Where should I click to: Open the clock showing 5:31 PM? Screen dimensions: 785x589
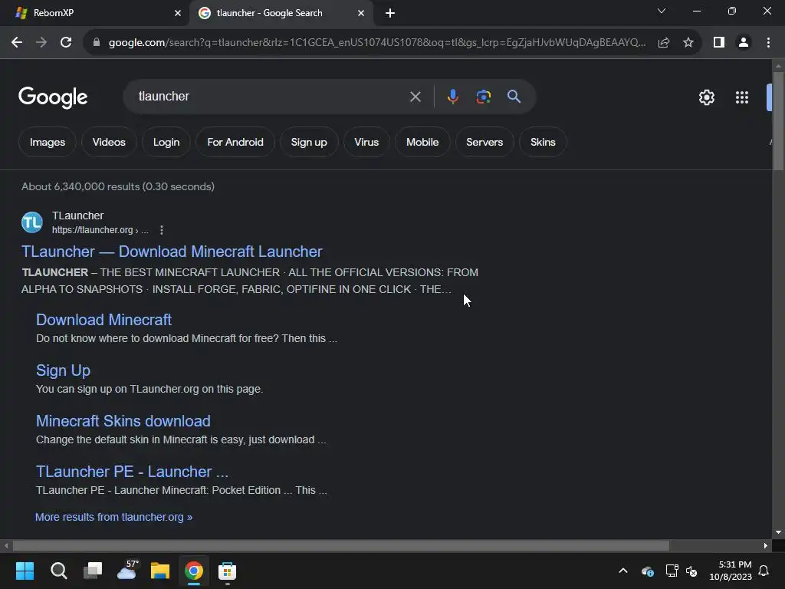click(x=731, y=571)
